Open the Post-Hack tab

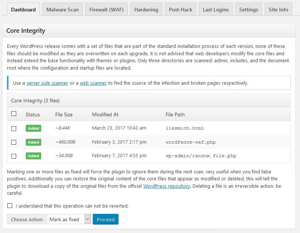tap(180, 9)
